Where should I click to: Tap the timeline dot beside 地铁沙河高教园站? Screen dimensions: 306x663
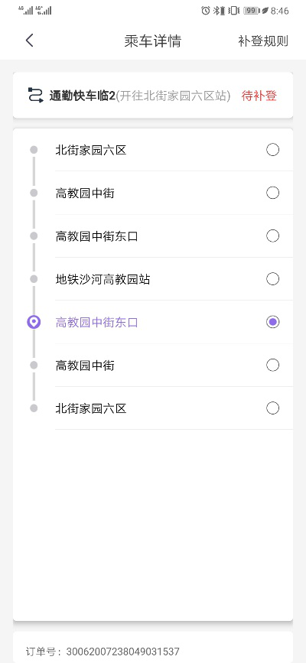[34, 279]
